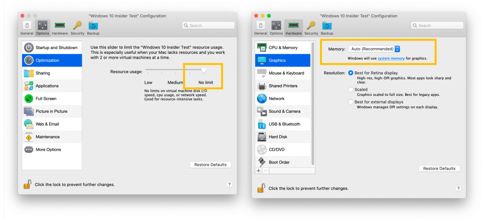This screenshot has width=484, height=222.
Task: Open the Backup icon in right window toolbar
Action: coord(327,26)
